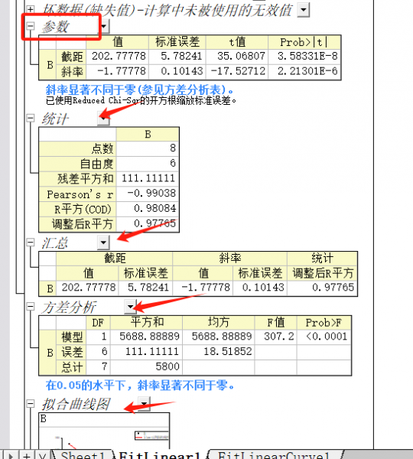Click the R平方(COD) value 0.98084
Image resolution: width=413 pixels, height=459 pixels.
(x=148, y=209)
